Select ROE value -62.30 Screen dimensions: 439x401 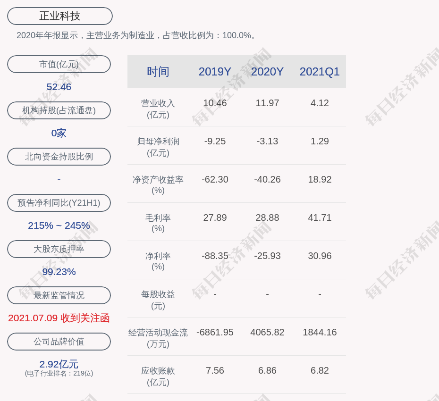[x=215, y=179]
